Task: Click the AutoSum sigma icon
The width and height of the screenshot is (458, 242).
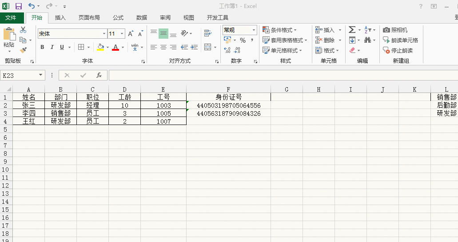Action: [x=352, y=30]
